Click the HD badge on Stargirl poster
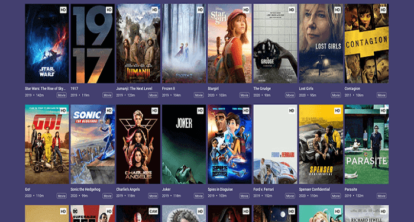This screenshot has height=222, width=414. (246, 10)
